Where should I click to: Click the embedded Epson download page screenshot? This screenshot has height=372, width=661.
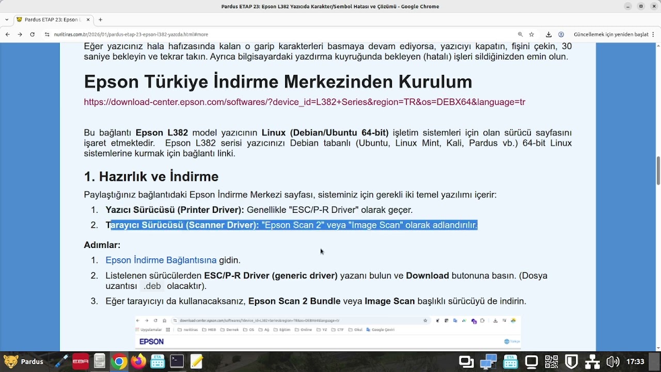pos(328,333)
